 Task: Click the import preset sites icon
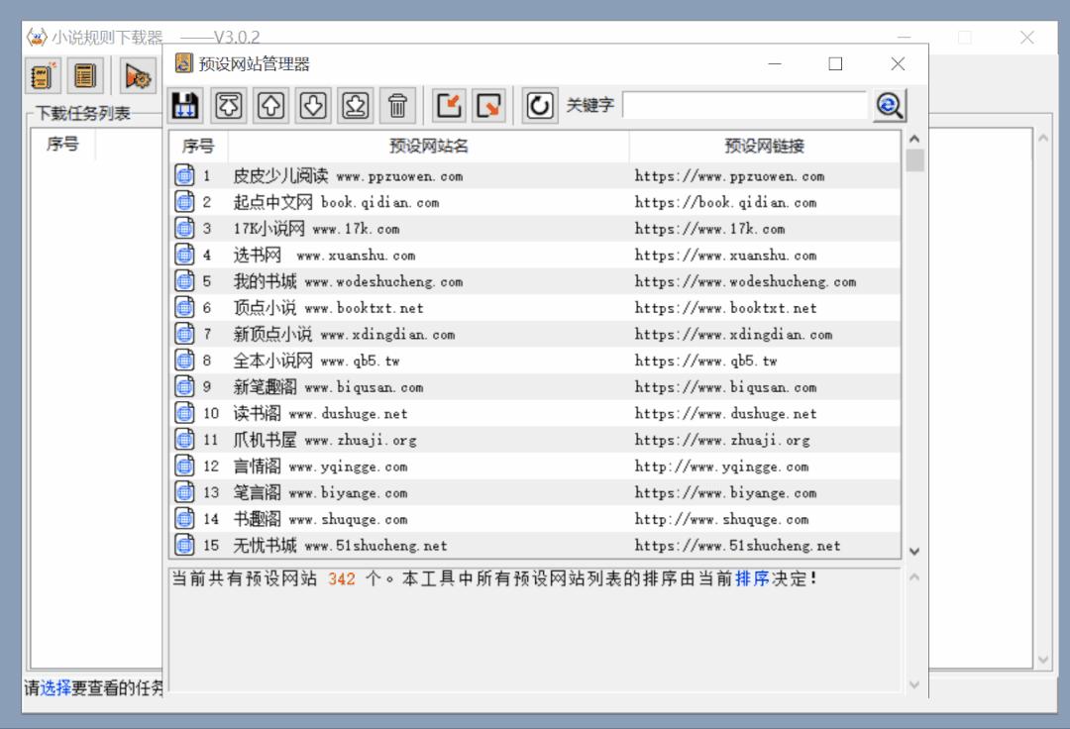[x=449, y=105]
